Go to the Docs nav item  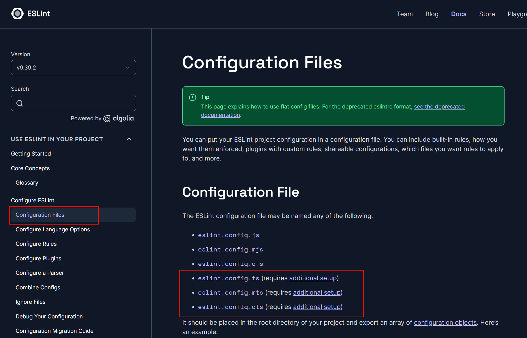click(x=458, y=14)
